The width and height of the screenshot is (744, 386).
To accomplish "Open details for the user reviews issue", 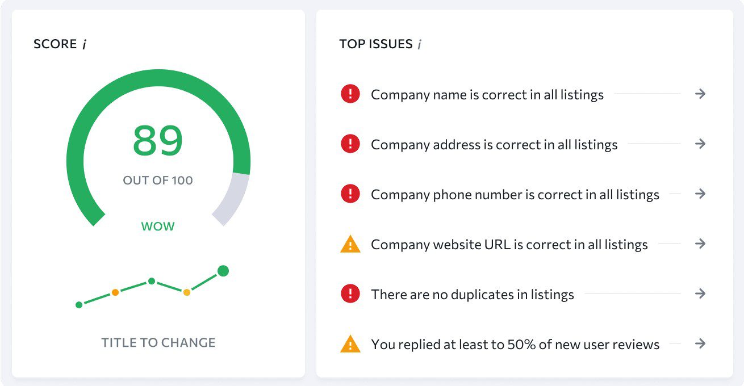I will point(700,344).
